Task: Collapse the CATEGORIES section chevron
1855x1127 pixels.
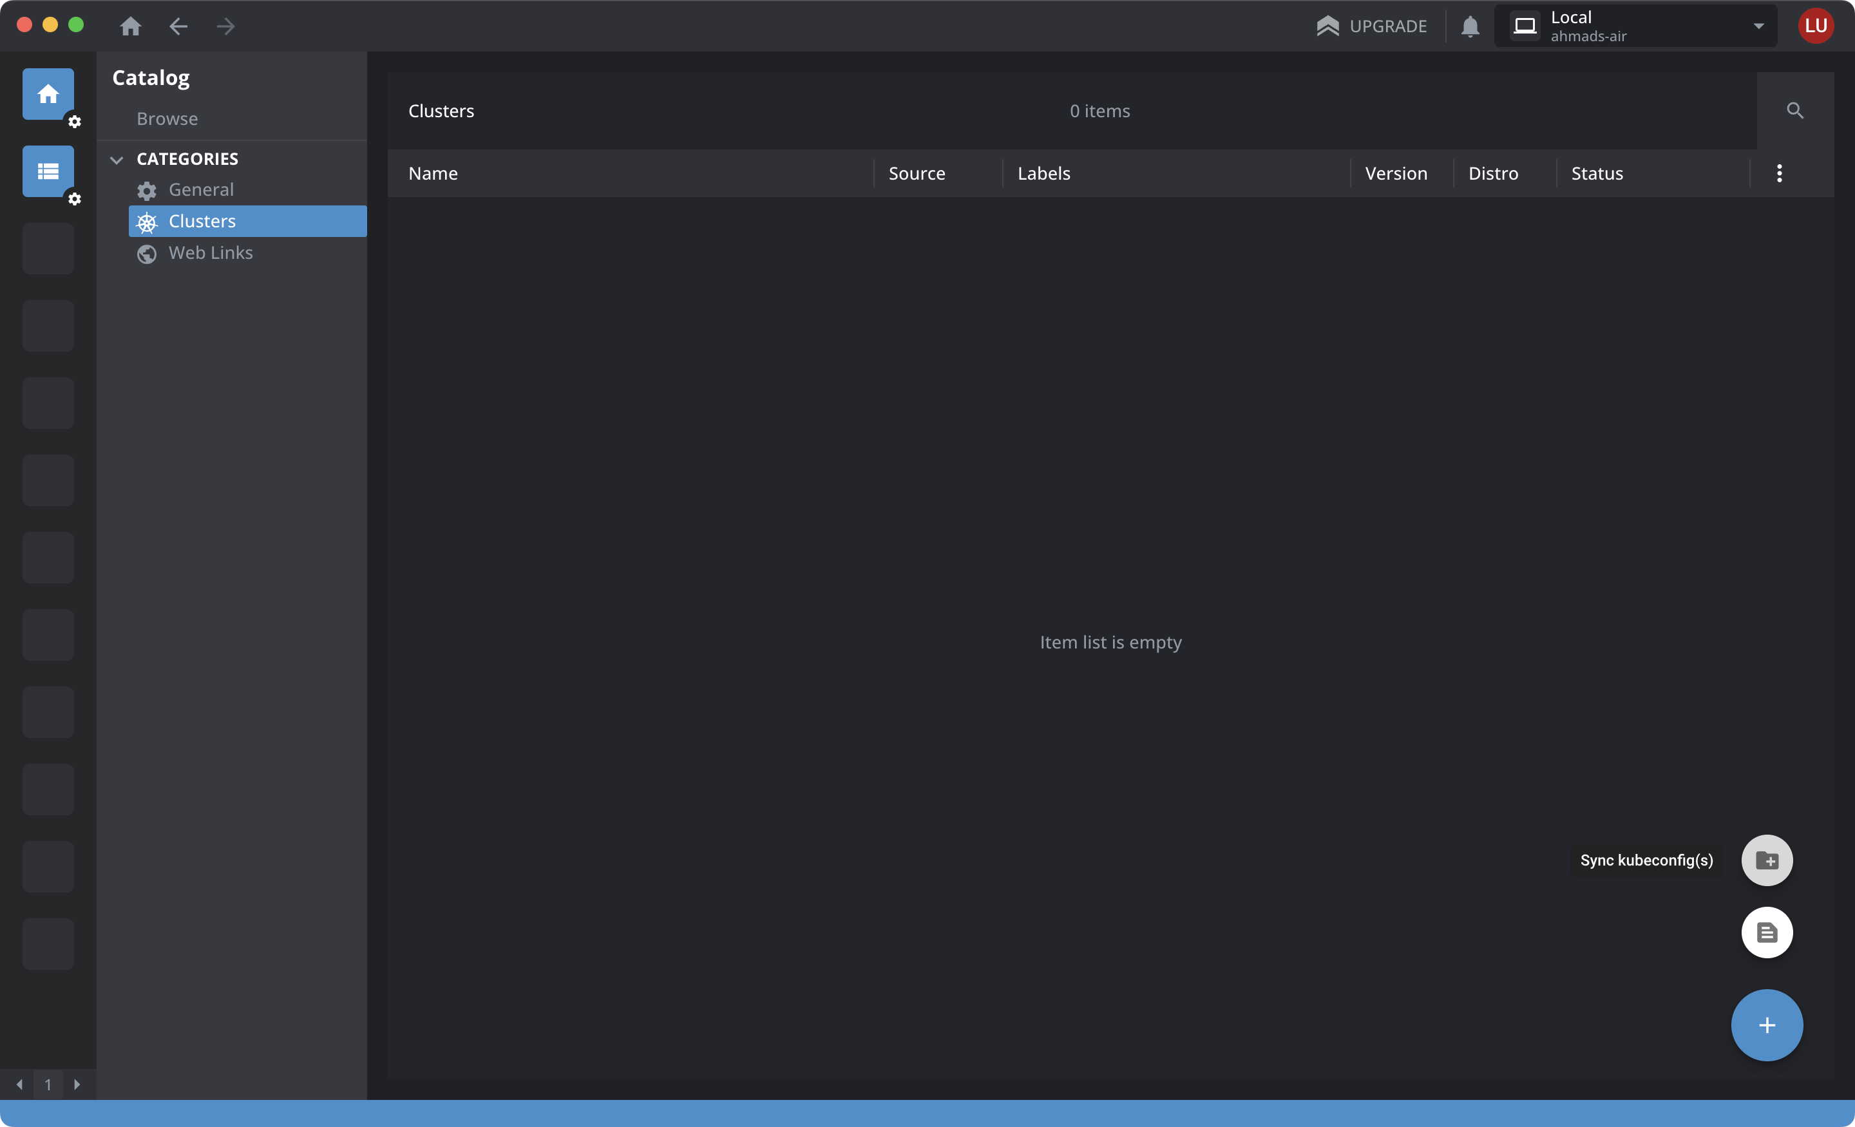Action: pos(117,160)
